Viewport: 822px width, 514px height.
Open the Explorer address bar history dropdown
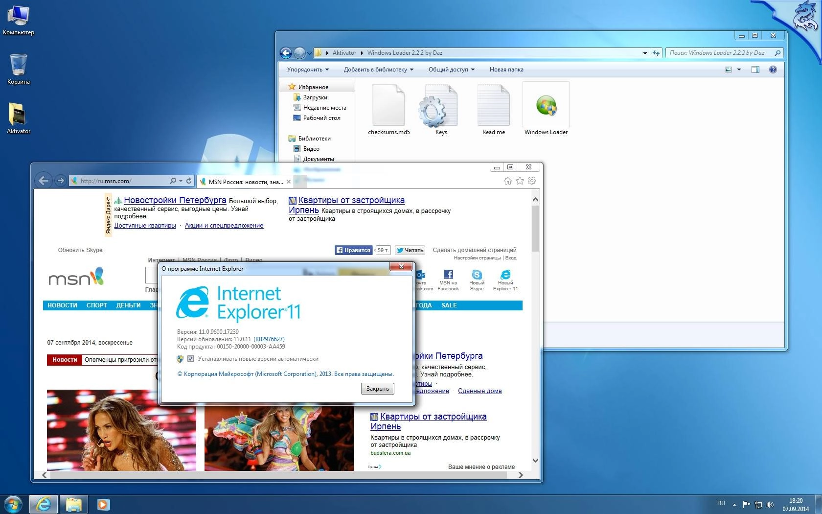pyautogui.click(x=645, y=53)
